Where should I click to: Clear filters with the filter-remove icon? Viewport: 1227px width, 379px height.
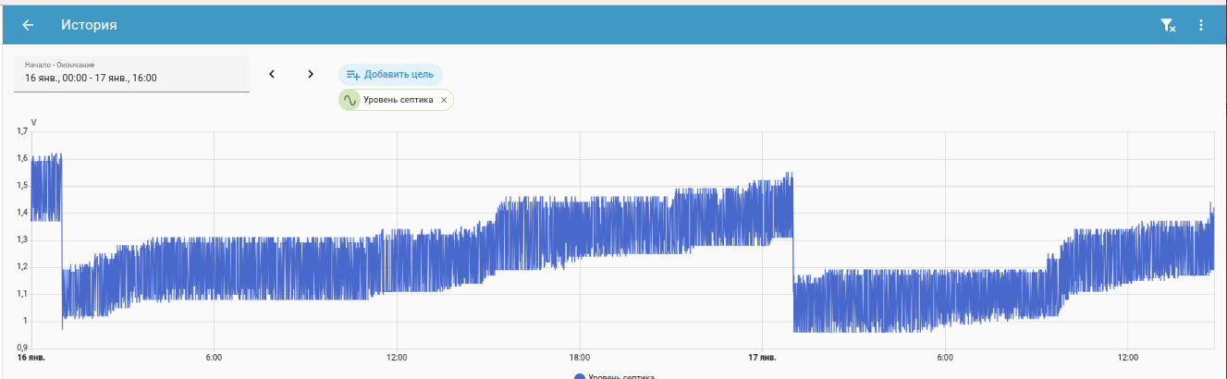pyautogui.click(x=1168, y=25)
